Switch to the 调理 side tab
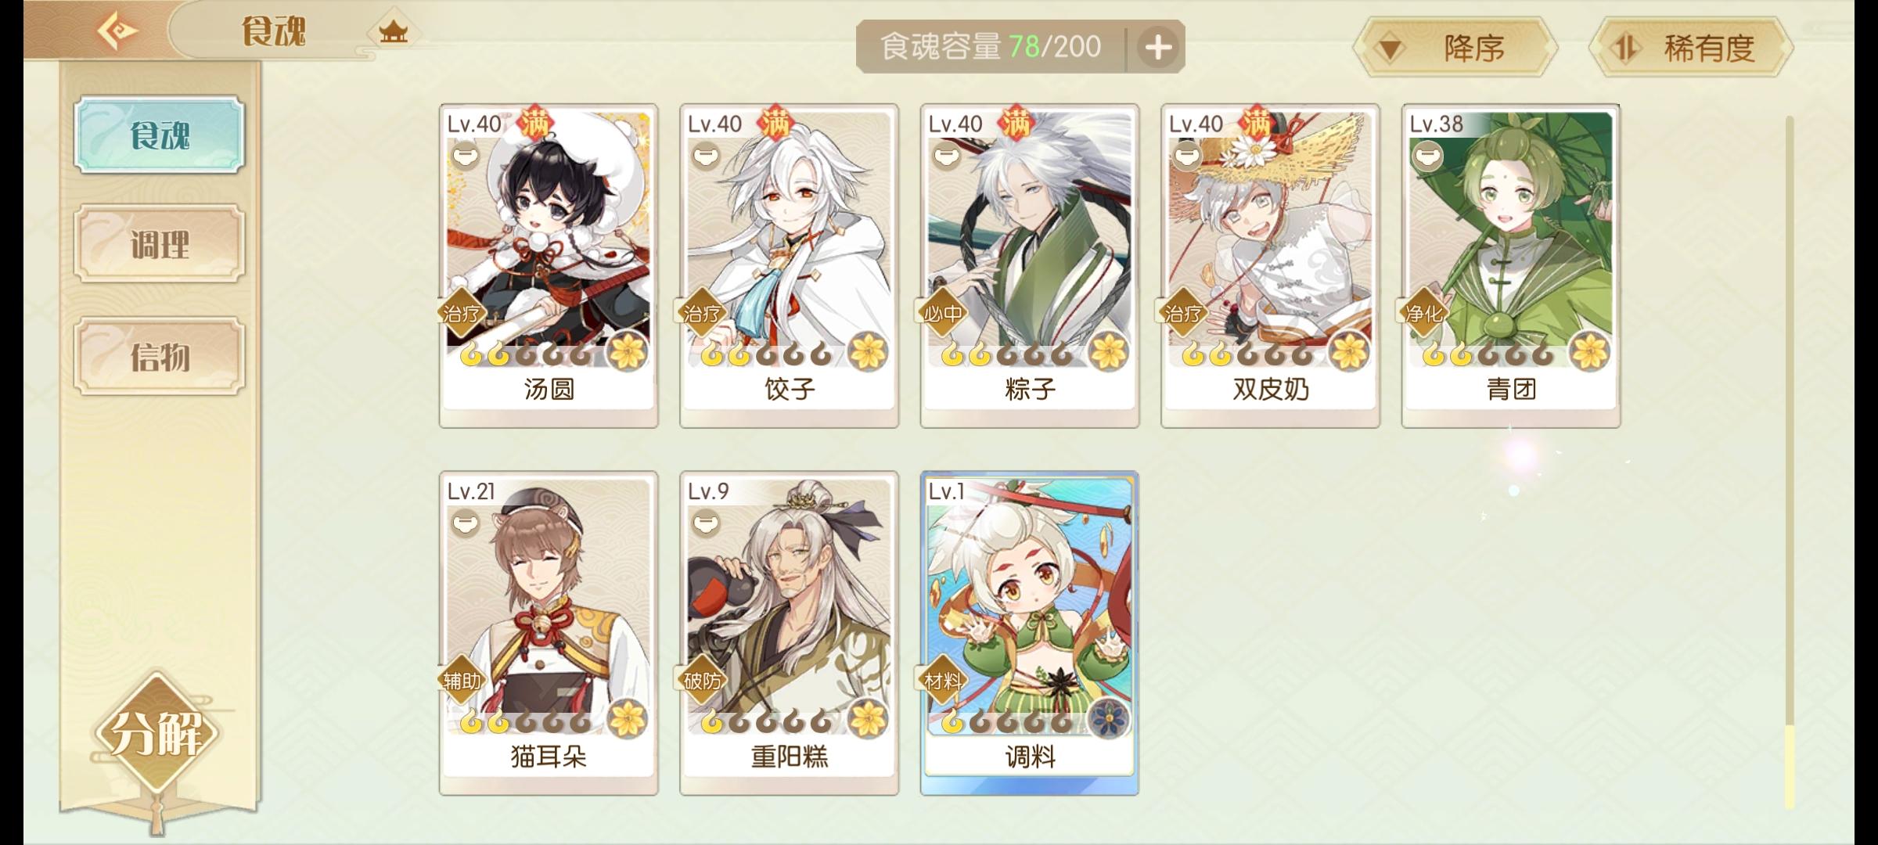 (x=160, y=245)
